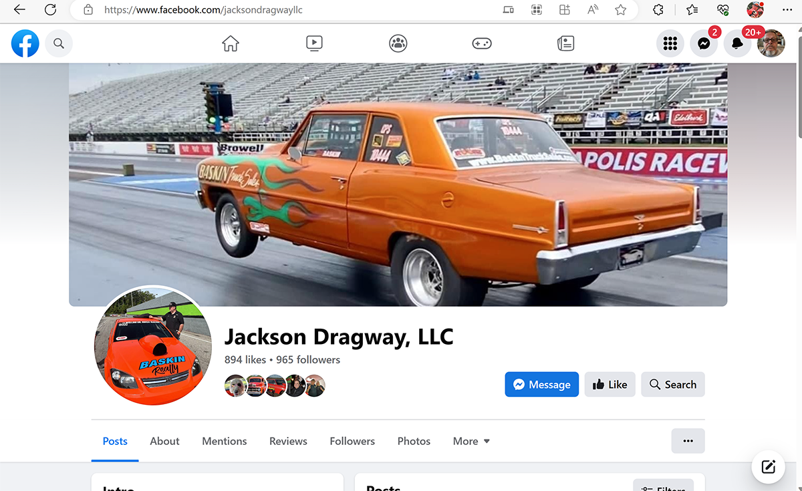
Task: Switch to the Reviews tab
Action: pyautogui.click(x=288, y=442)
